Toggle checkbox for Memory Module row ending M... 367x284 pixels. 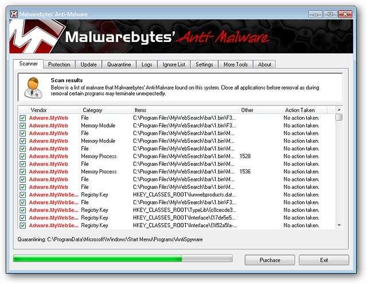click(x=23, y=141)
